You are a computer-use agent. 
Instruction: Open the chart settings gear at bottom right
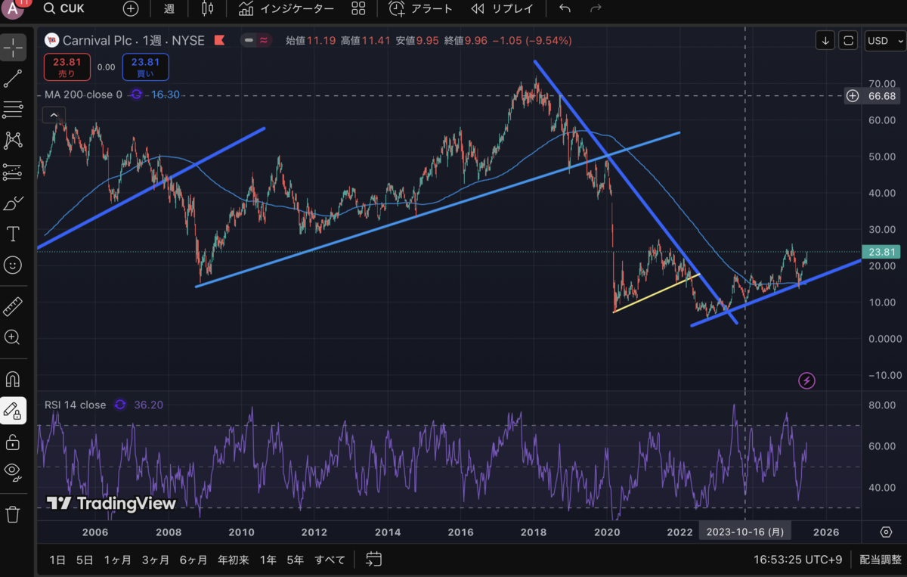[885, 532]
